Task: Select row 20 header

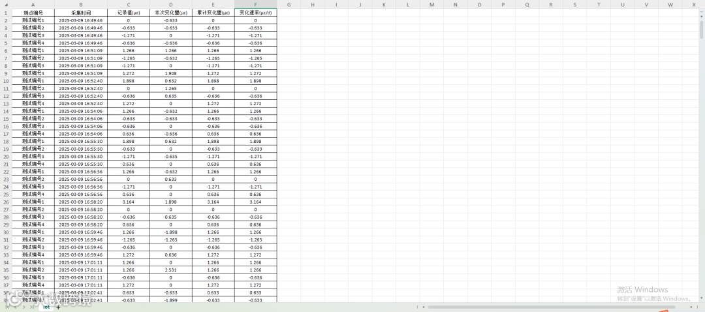Action: (x=6, y=157)
